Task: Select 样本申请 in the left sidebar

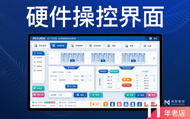Action: (x=39, y=53)
